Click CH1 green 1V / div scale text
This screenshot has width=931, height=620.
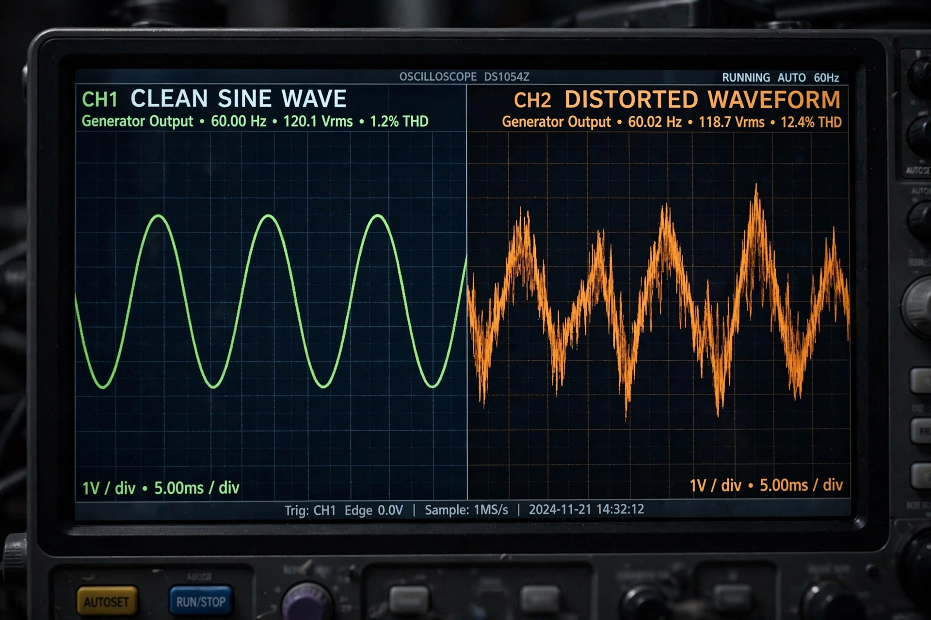click(x=109, y=488)
